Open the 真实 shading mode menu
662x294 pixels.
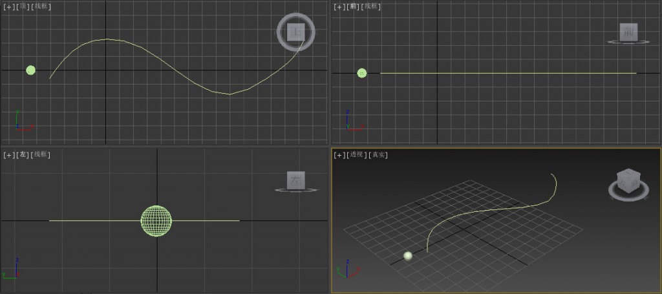(x=379, y=155)
